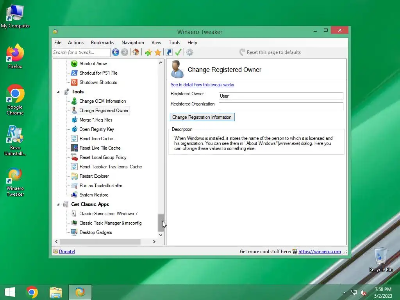
Task: Open the View menu
Action: point(156,43)
